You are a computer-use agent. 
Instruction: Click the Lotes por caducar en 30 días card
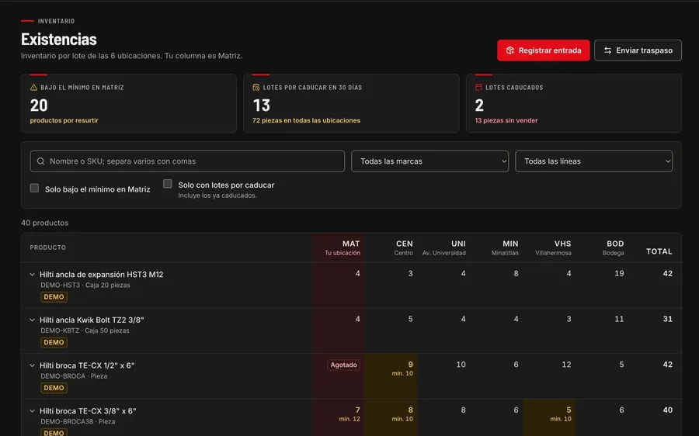click(x=351, y=103)
